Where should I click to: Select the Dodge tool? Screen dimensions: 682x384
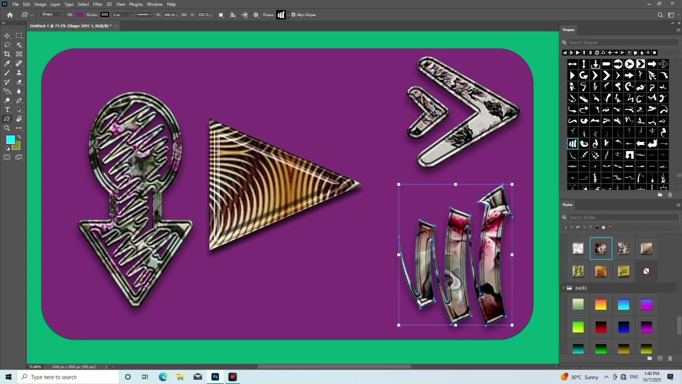tap(7, 100)
